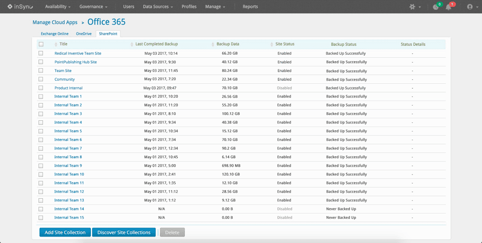
Task: Check the Redical Inventive Team Site row
Action: click(x=41, y=53)
